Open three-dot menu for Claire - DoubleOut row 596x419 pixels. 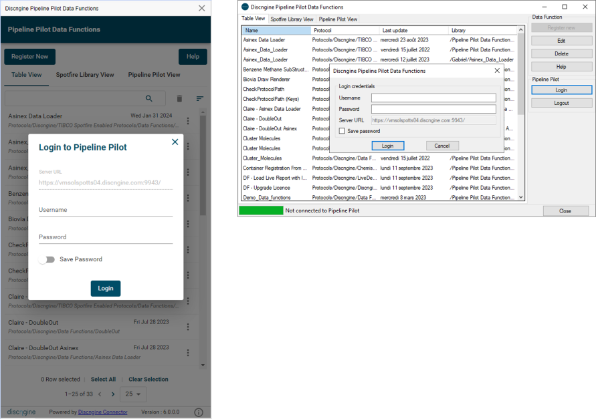188,327
